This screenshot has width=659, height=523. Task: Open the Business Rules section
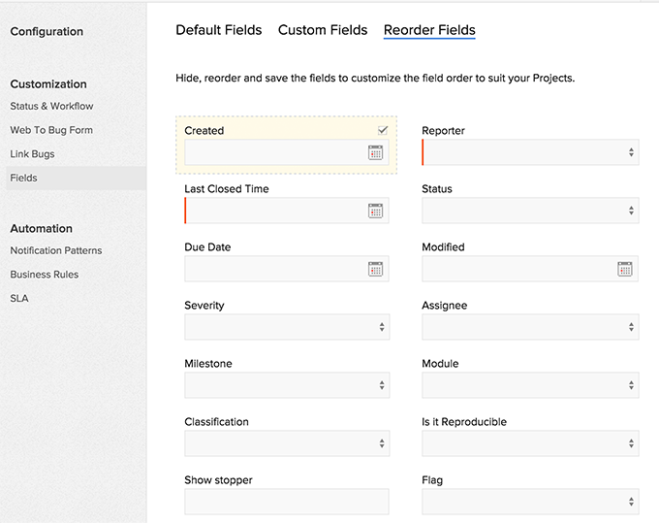click(44, 275)
